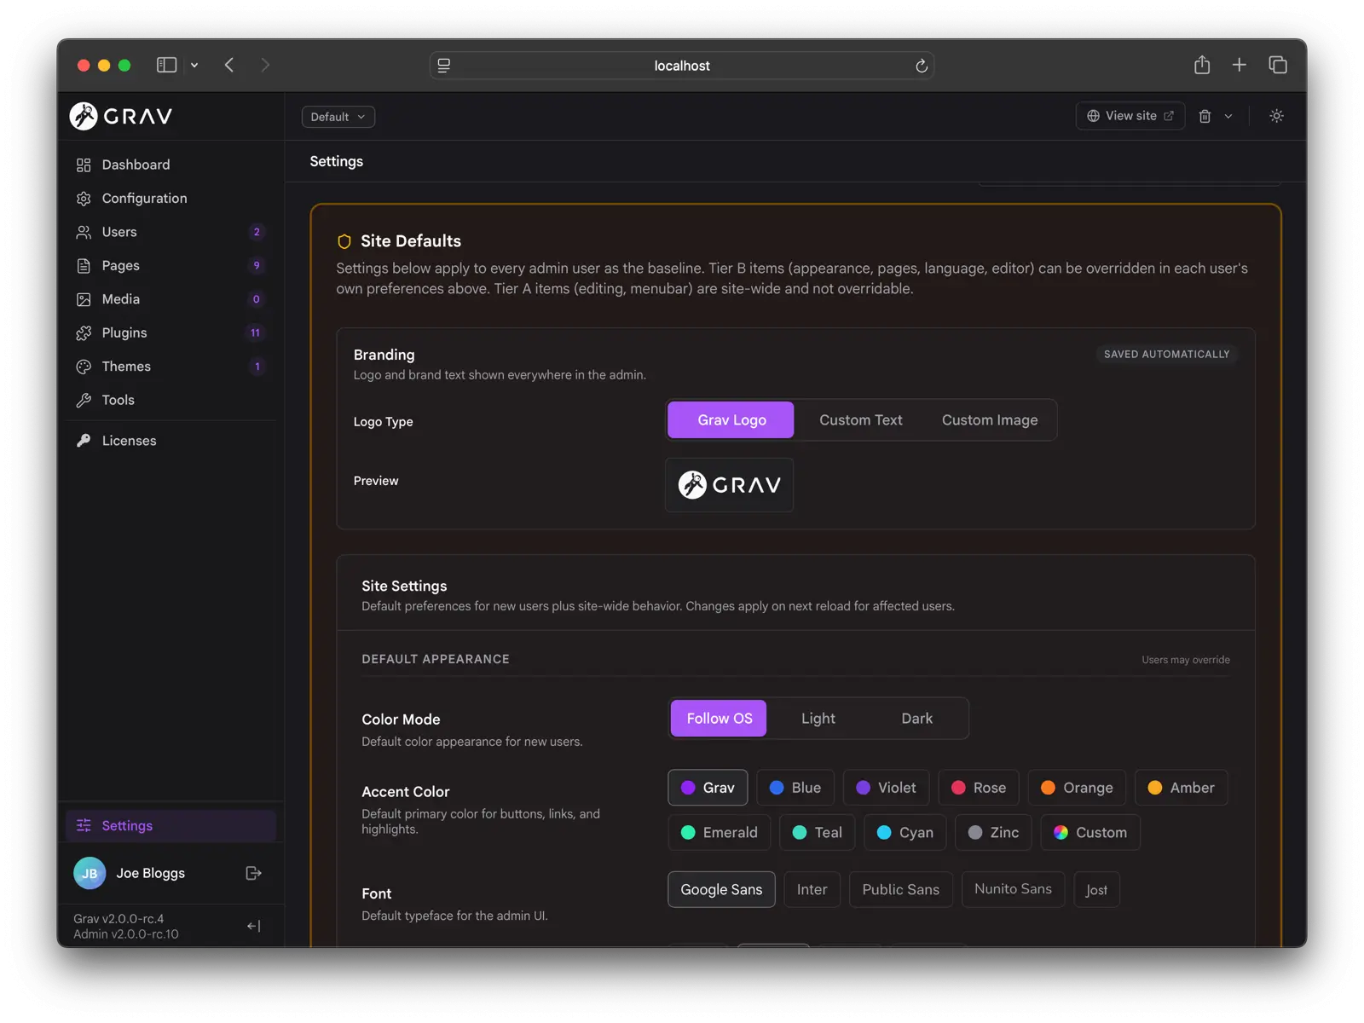This screenshot has height=1023, width=1364.
Task: Open the Safari sidebar options chevron
Action: [x=194, y=65]
